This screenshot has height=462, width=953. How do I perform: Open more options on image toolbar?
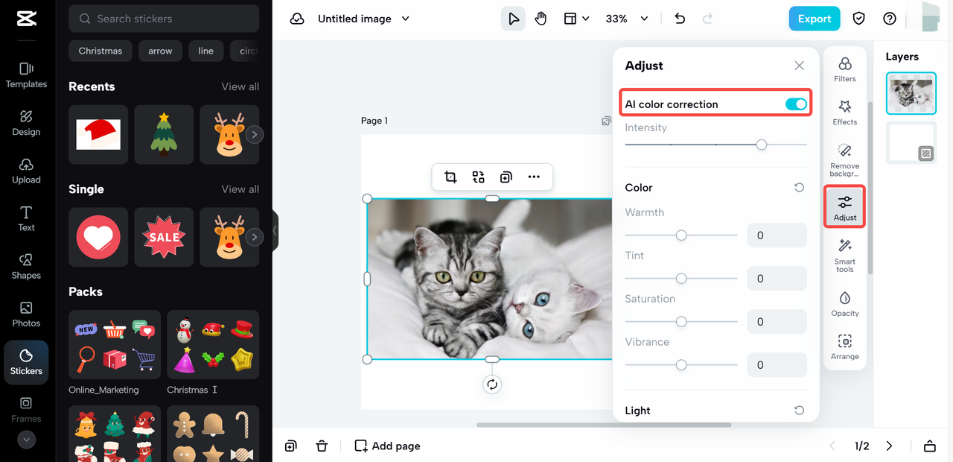point(534,177)
